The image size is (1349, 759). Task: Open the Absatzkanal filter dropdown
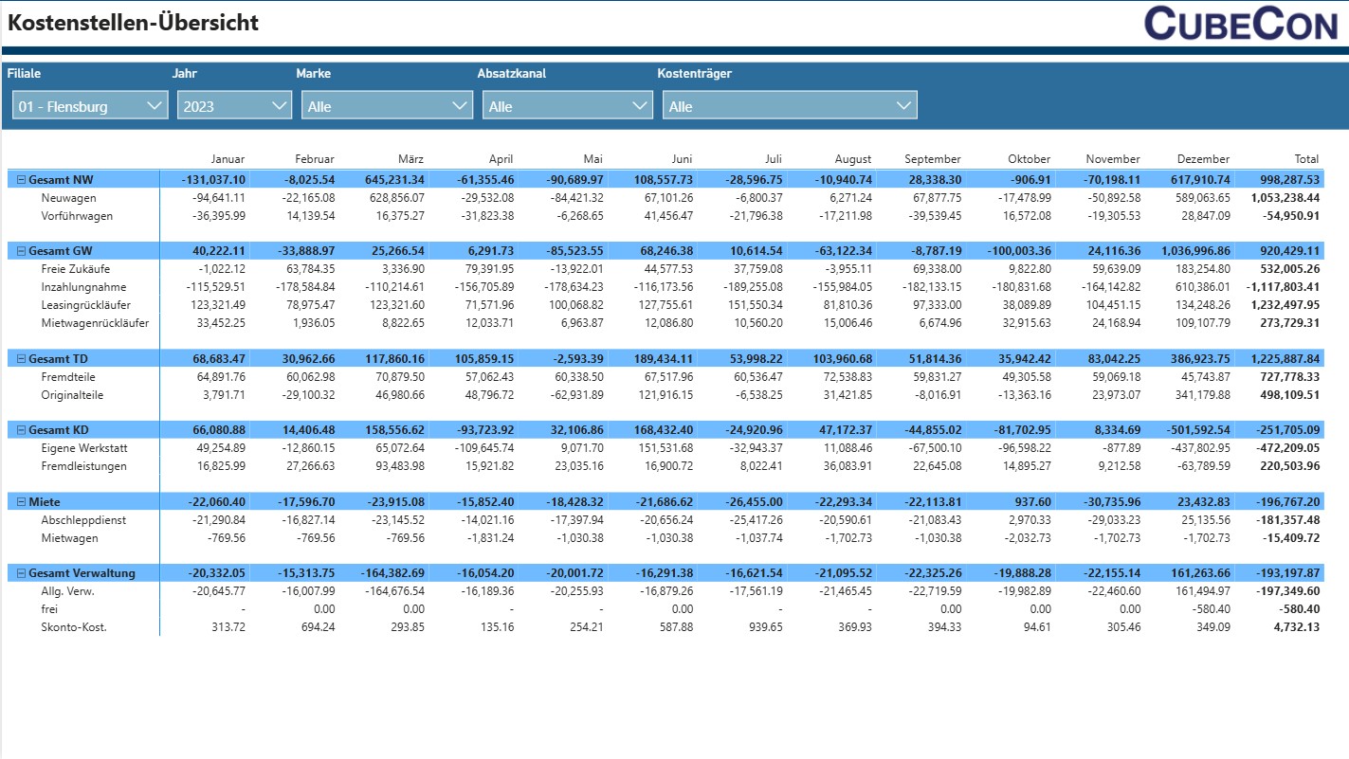click(x=567, y=106)
